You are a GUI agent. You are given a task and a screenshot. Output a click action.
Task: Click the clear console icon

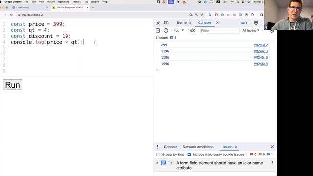[x=166, y=30]
